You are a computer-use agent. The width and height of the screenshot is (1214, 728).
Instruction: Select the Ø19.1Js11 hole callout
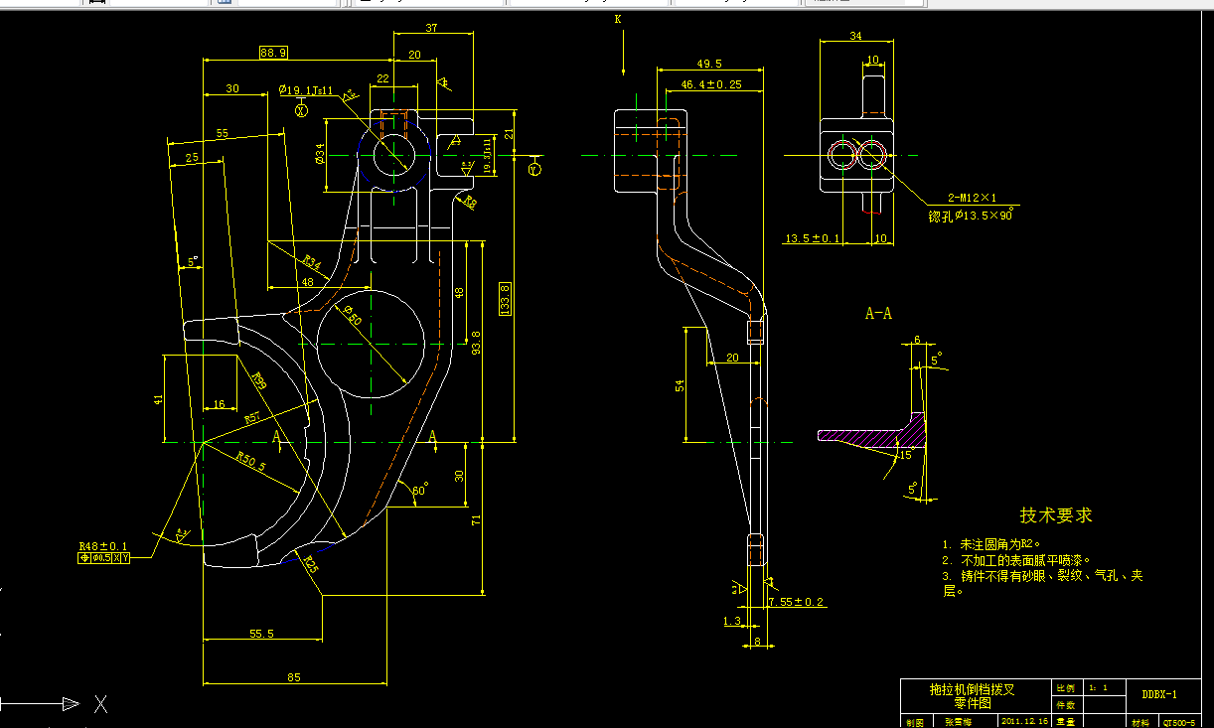tap(306, 90)
